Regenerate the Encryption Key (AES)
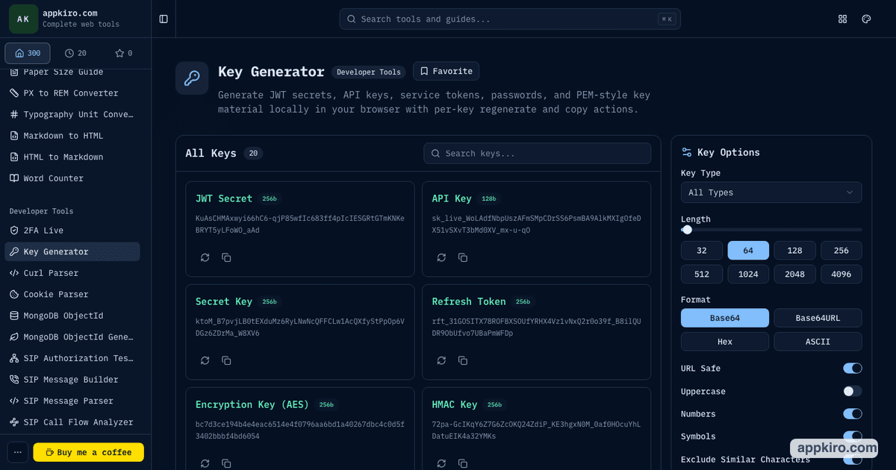This screenshot has width=896, height=470. [205, 463]
